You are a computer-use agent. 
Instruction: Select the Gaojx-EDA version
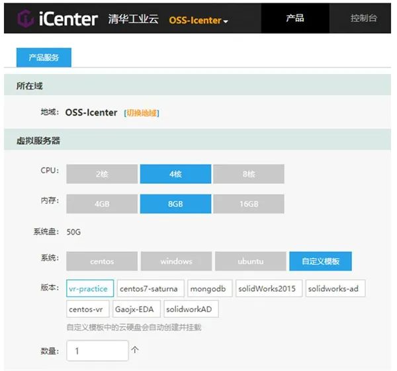click(x=136, y=309)
